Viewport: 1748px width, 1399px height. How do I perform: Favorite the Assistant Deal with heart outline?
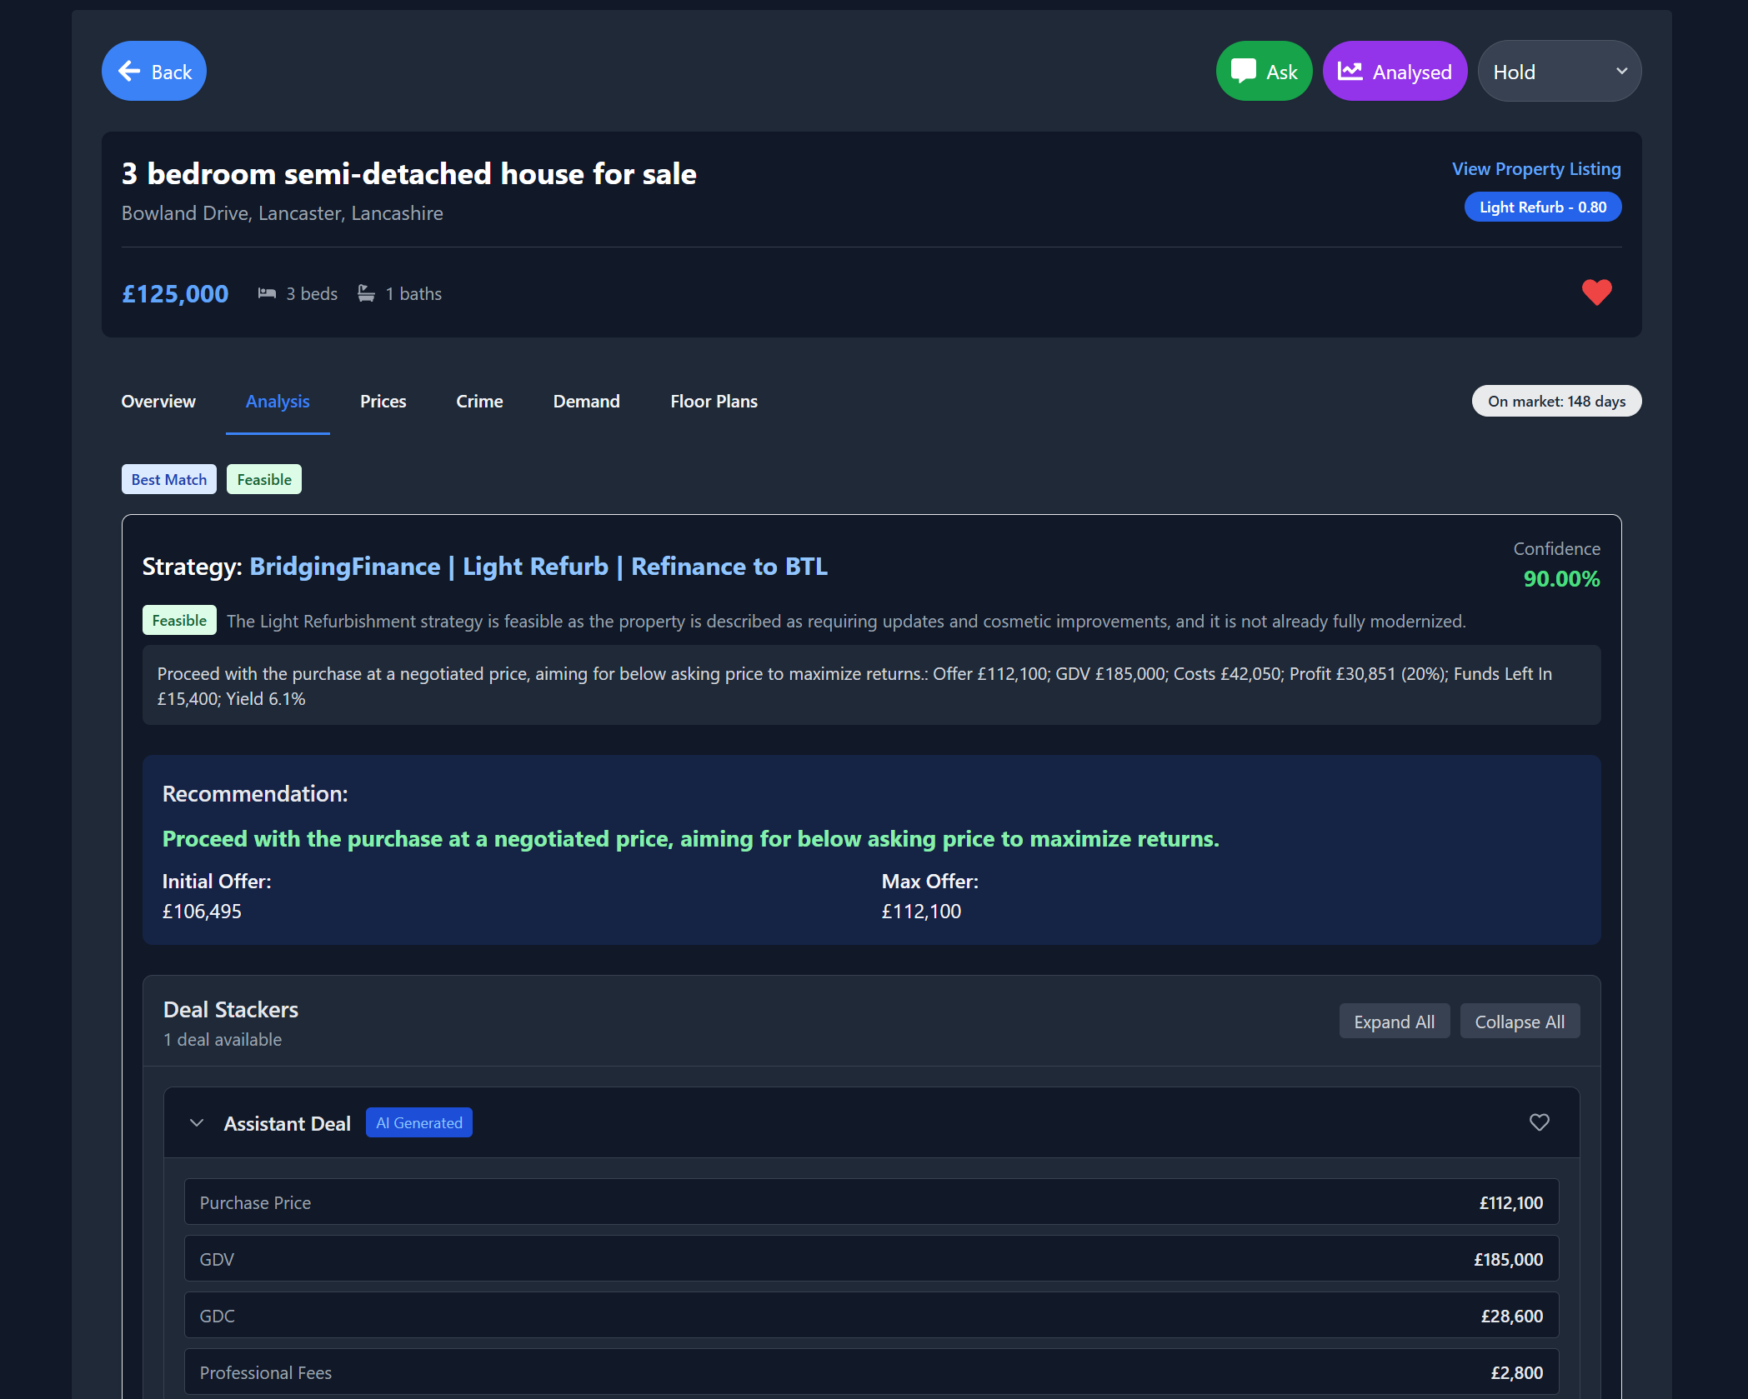point(1539,1122)
